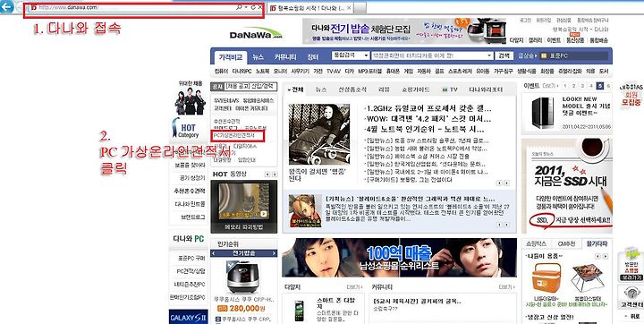This screenshot has width=644, height=324.
Task: Open the 전체 news tab
Action: (295, 90)
